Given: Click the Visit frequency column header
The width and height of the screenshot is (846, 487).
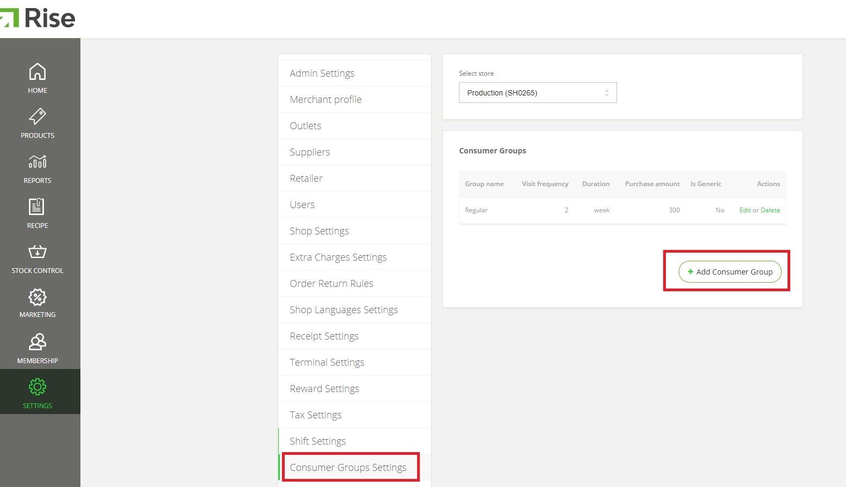Looking at the screenshot, I should tap(545, 184).
